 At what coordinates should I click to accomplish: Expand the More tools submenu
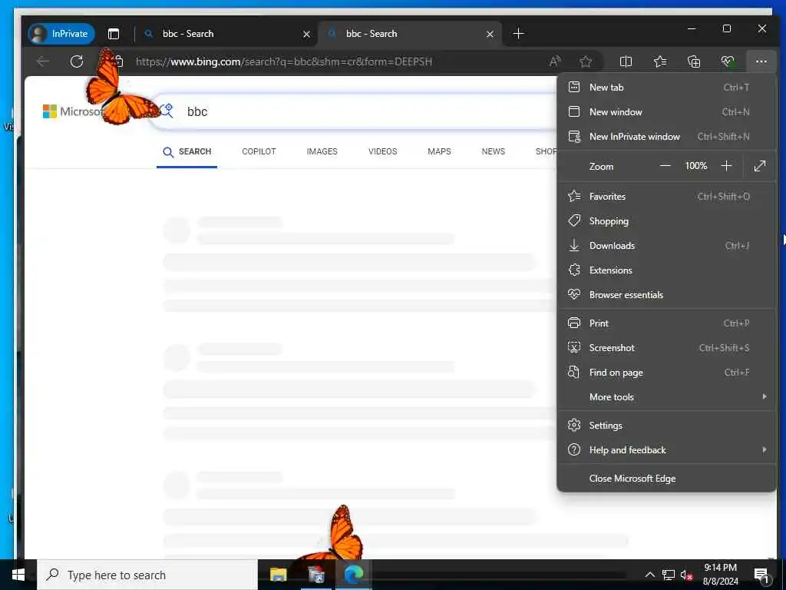point(666,397)
